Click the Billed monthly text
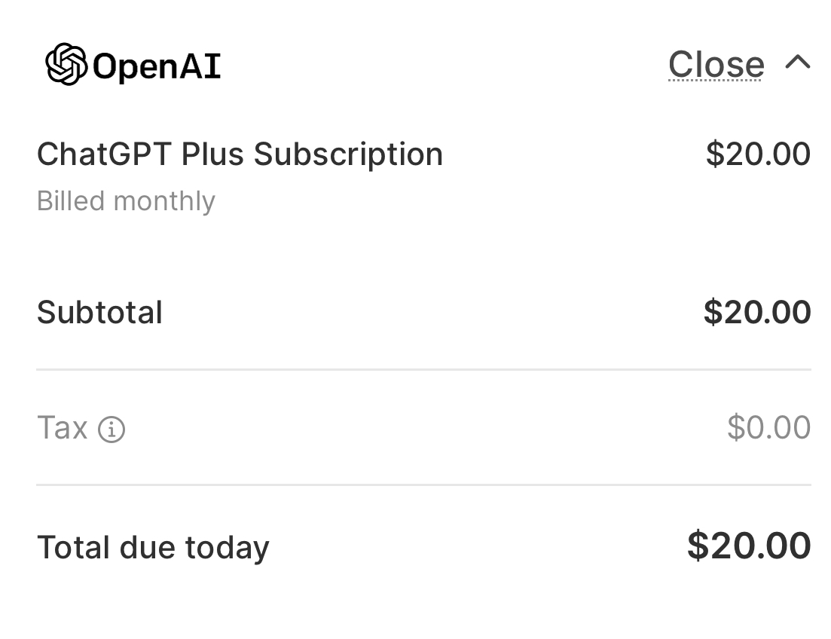 tap(126, 201)
